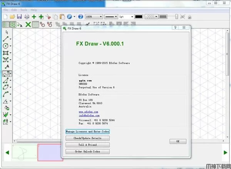
Task: Select the line segment drawing tool
Action: pyautogui.click(x=5, y=39)
